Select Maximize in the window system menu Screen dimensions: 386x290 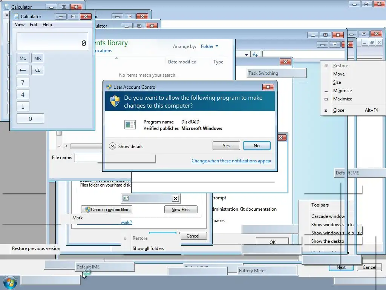pyautogui.click(x=343, y=99)
